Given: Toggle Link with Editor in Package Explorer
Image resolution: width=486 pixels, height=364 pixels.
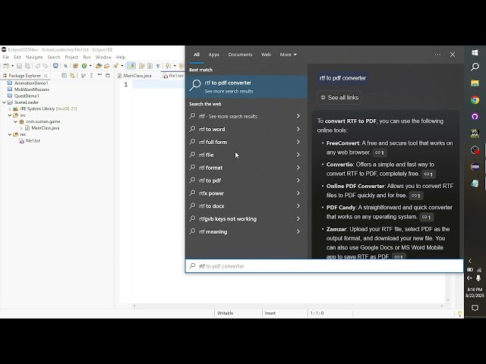Looking at the screenshot, I should (x=72, y=76).
